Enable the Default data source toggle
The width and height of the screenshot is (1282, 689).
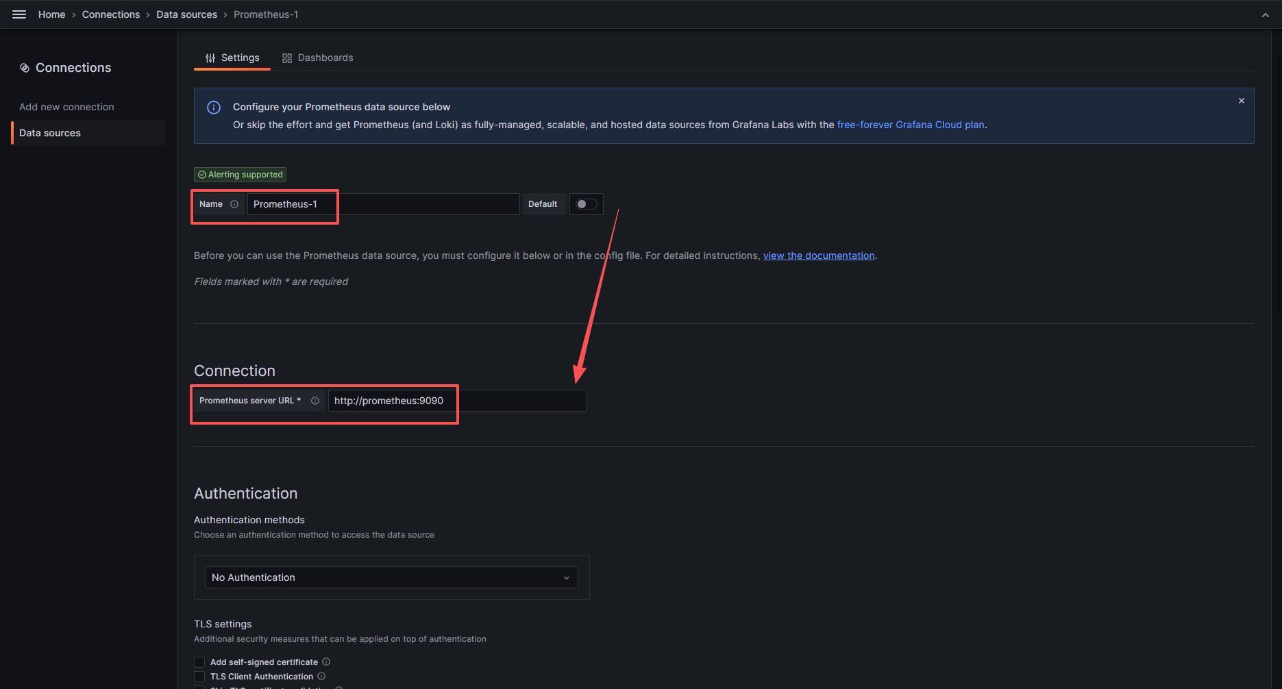click(x=586, y=203)
